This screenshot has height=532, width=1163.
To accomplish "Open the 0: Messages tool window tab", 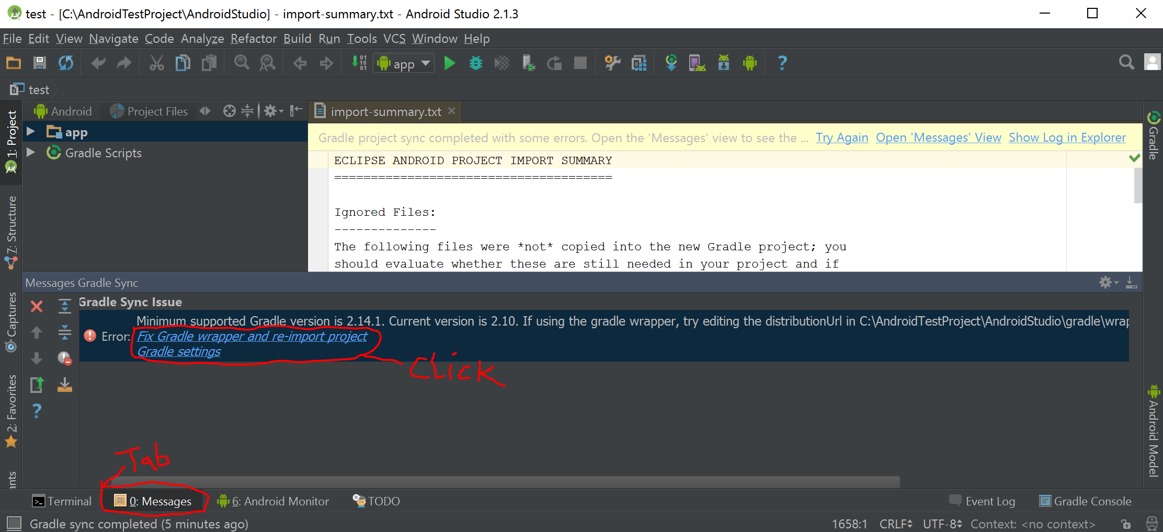I will pyautogui.click(x=153, y=501).
